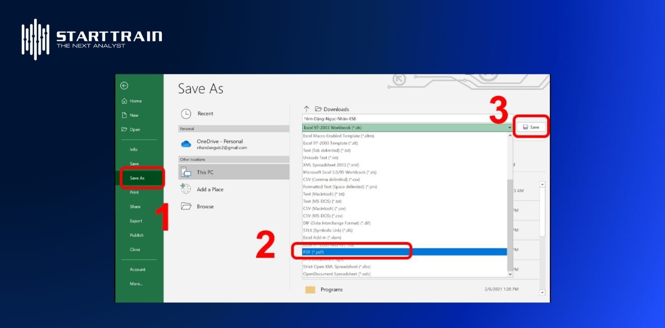The height and width of the screenshot is (328, 665).
Task: Click the Open folder icon
Action: 124,129
